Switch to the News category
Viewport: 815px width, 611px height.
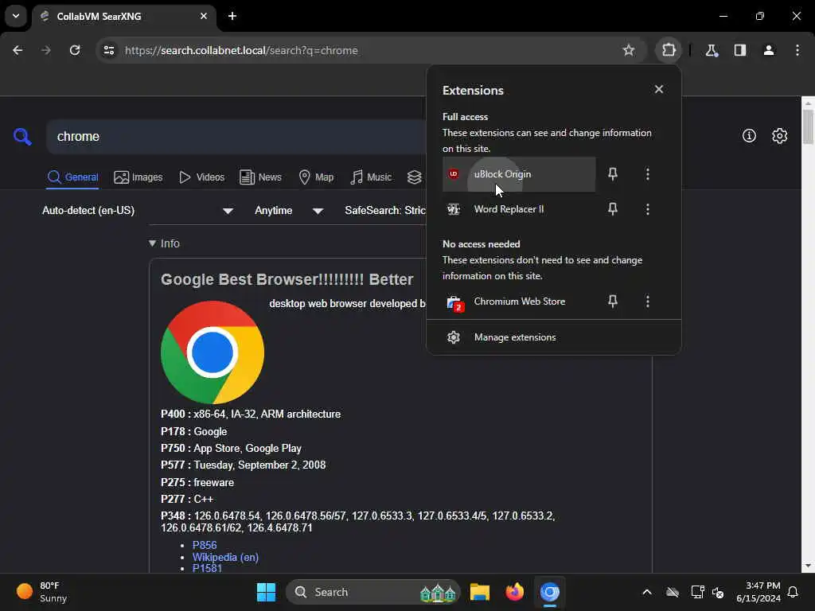(260, 177)
